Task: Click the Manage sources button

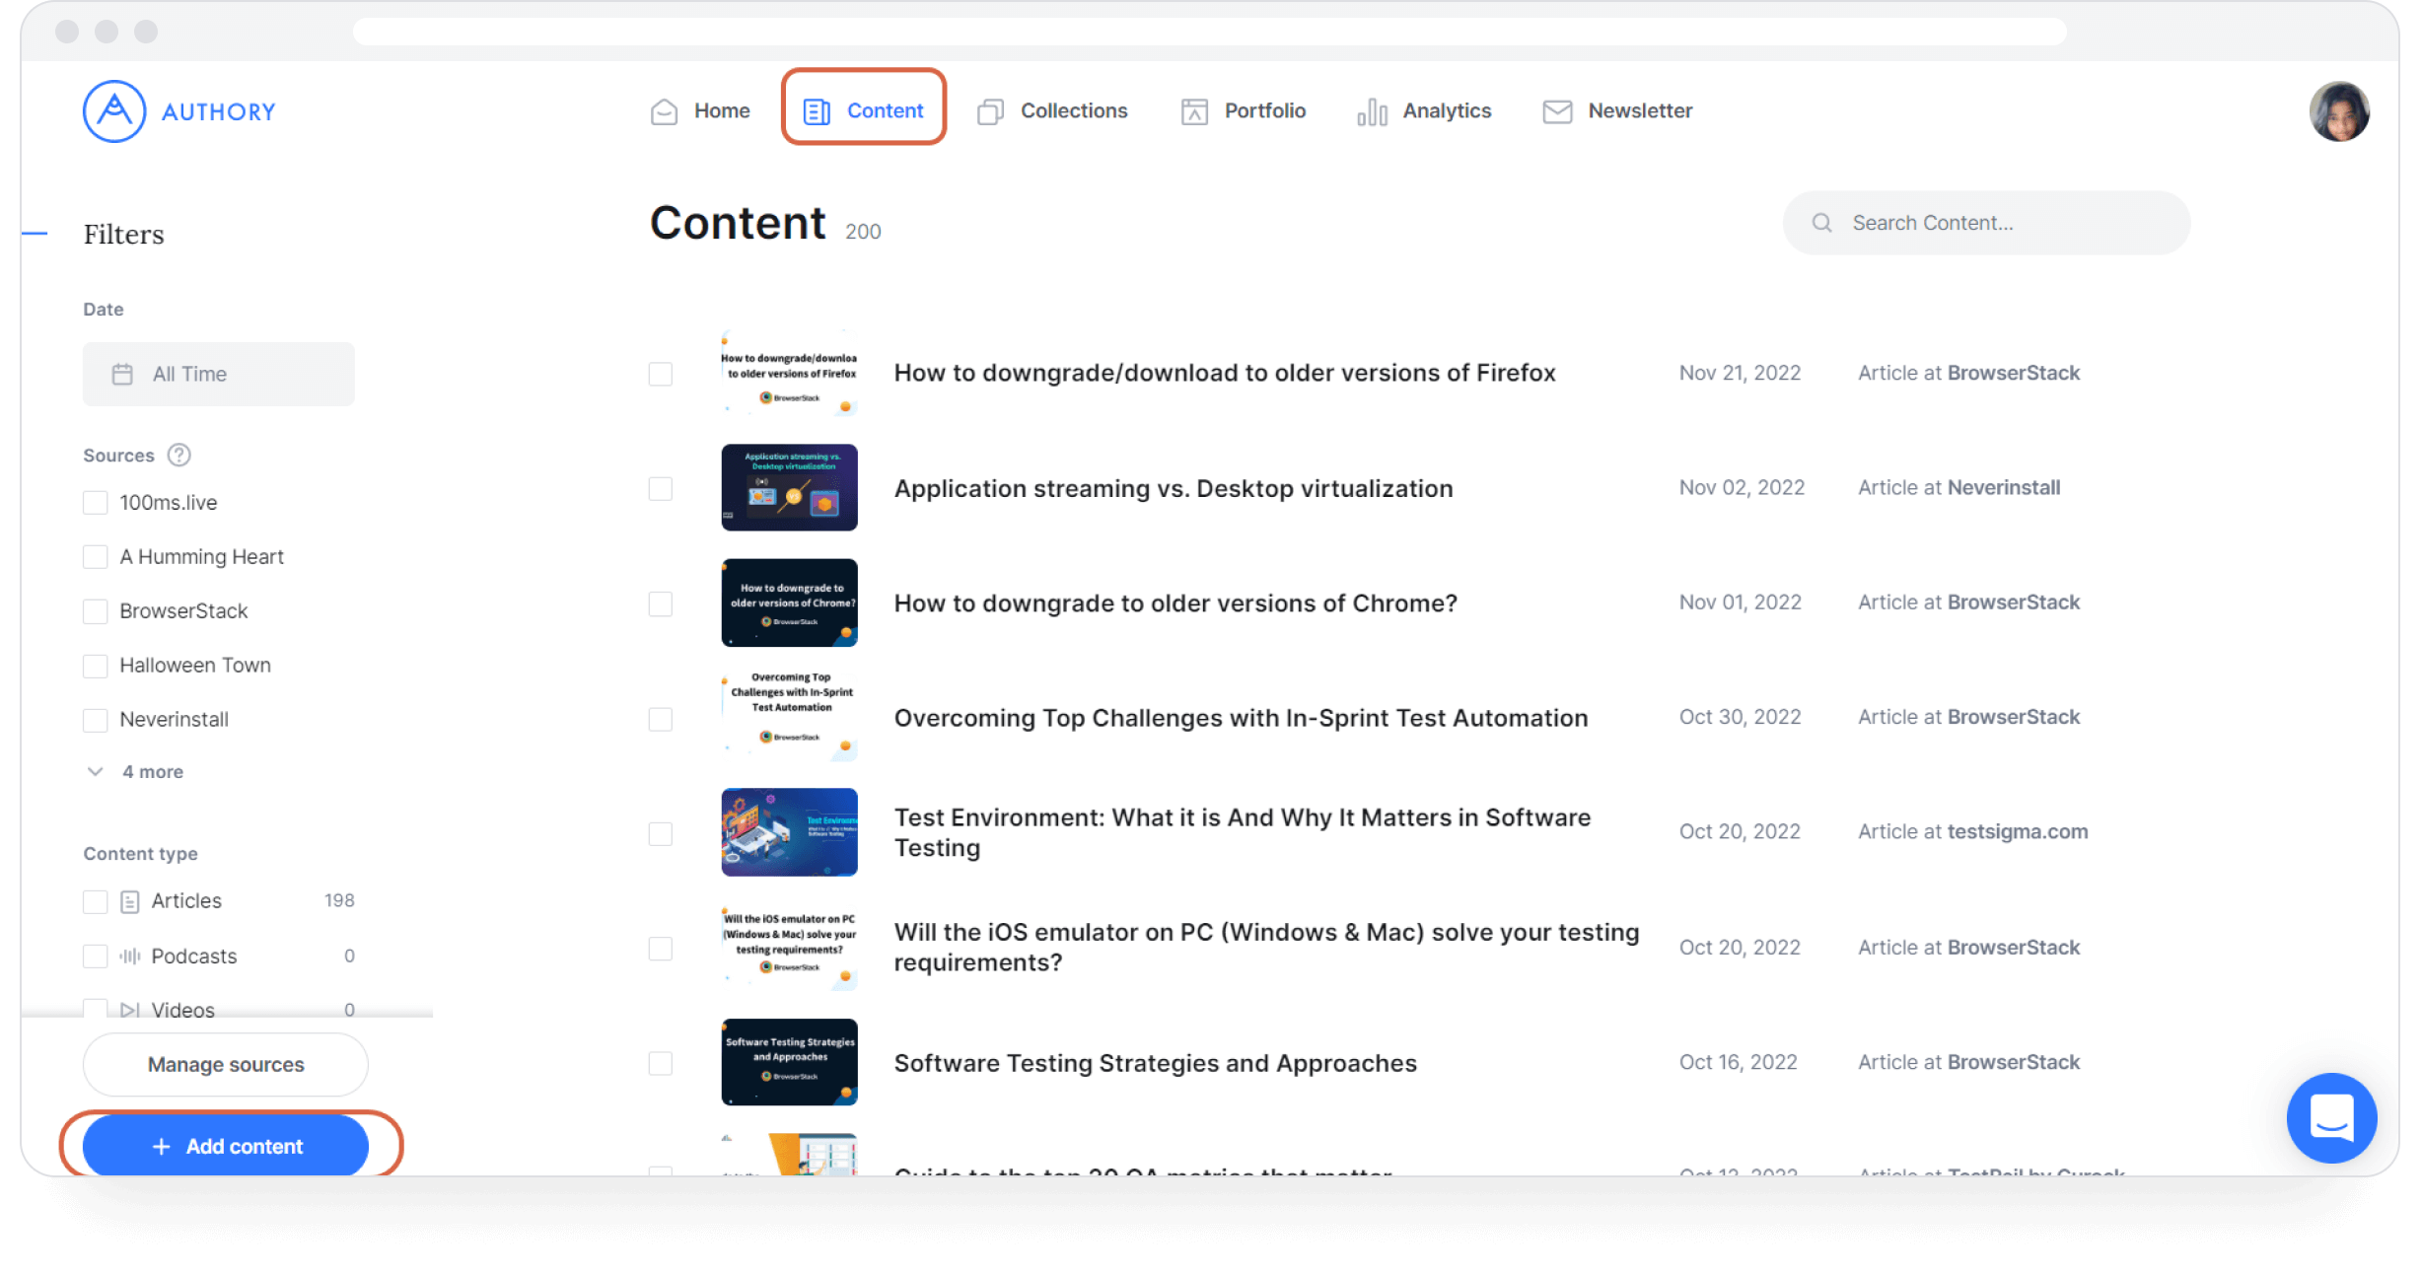Action: 224,1065
